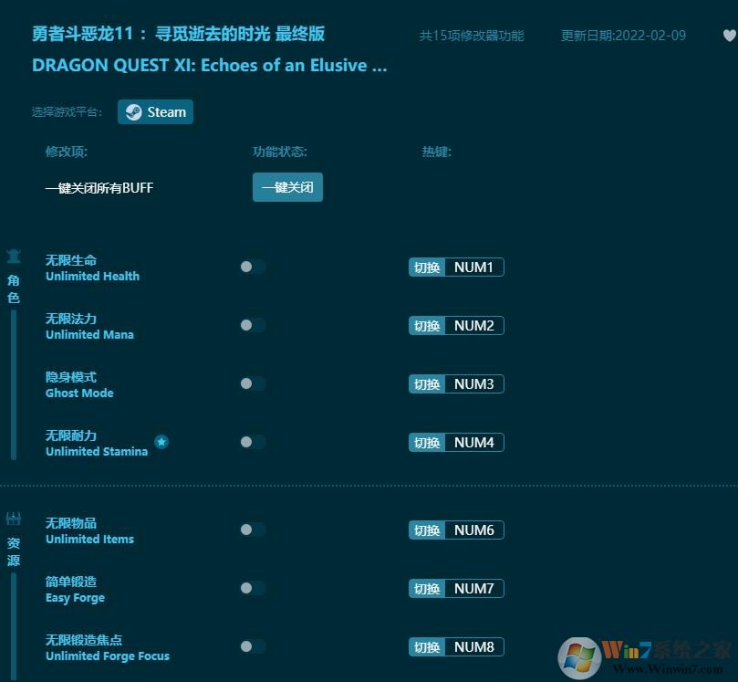This screenshot has height=682, width=738.
Task: Select the 资源 resources hammer sidebar icon
Action: [13, 518]
